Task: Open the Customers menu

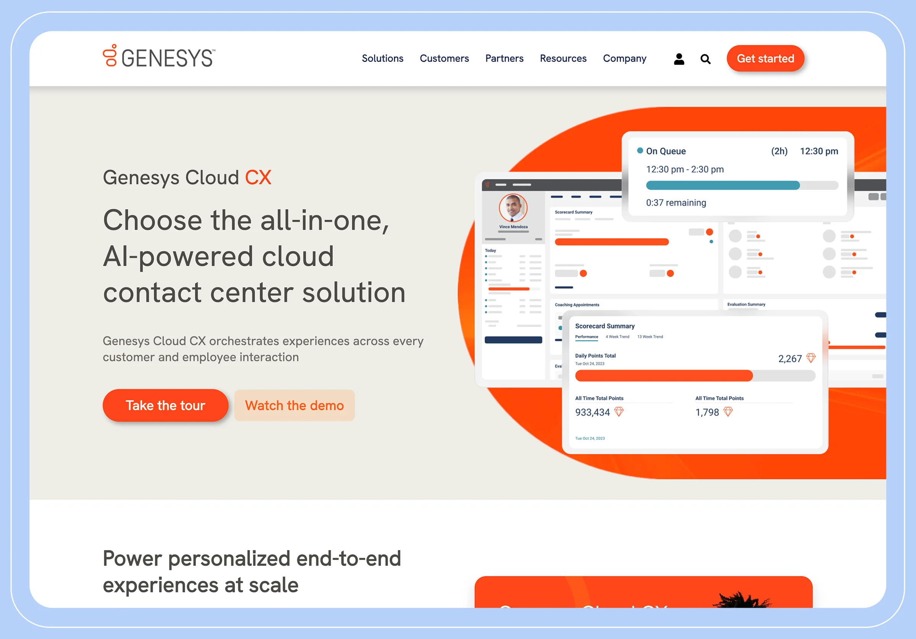Action: (444, 58)
